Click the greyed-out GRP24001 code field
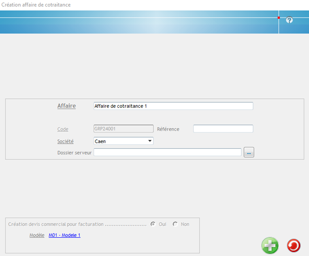 tap(123, 129)
